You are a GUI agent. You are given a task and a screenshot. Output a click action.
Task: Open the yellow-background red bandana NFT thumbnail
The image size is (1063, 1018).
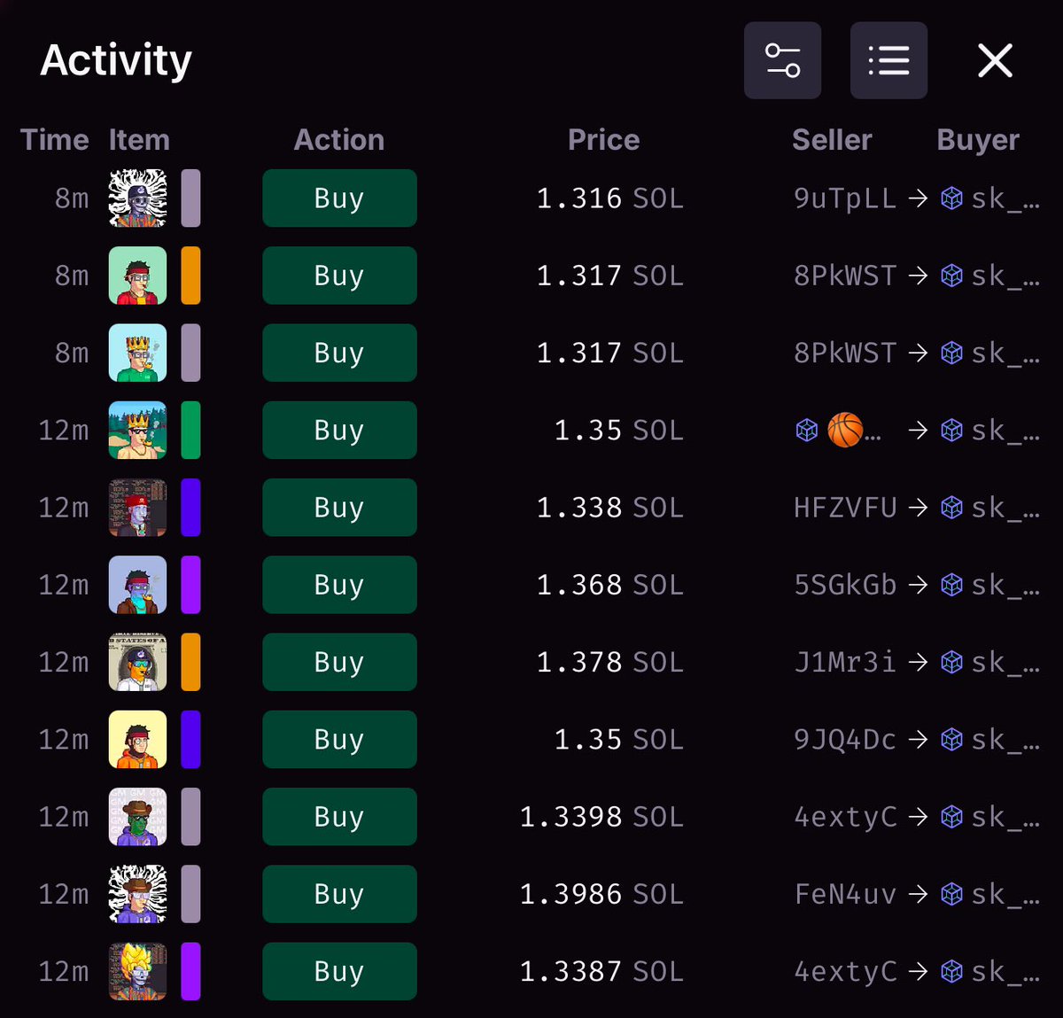coord(137,740)
